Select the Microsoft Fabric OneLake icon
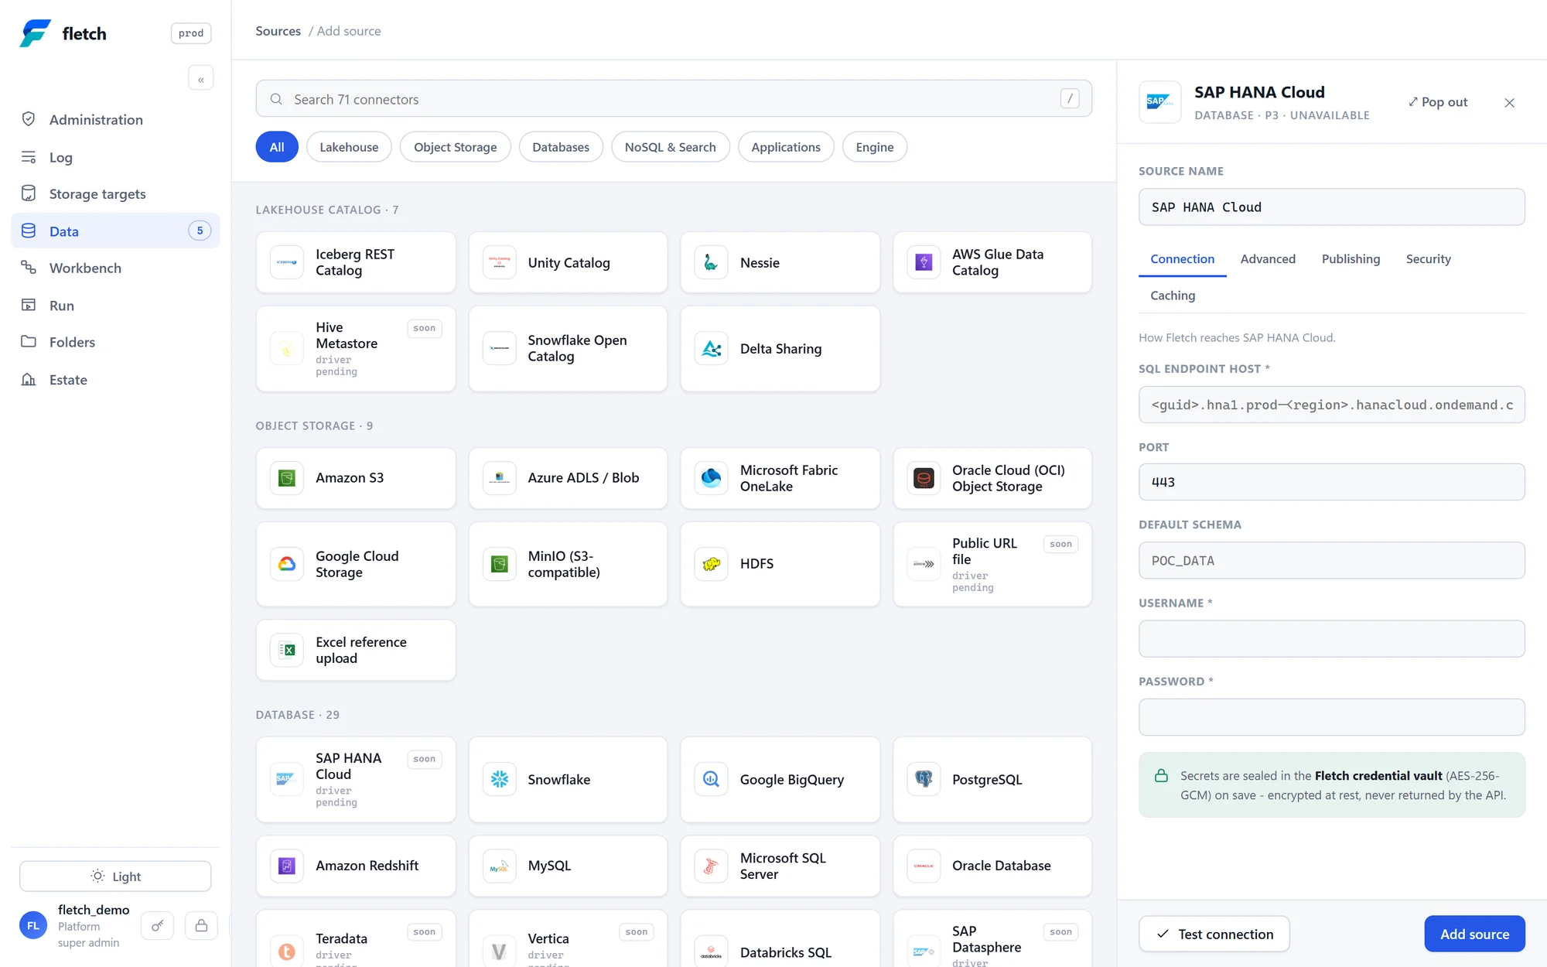Viewport: 1547px width, 967px height. [711, 478]
